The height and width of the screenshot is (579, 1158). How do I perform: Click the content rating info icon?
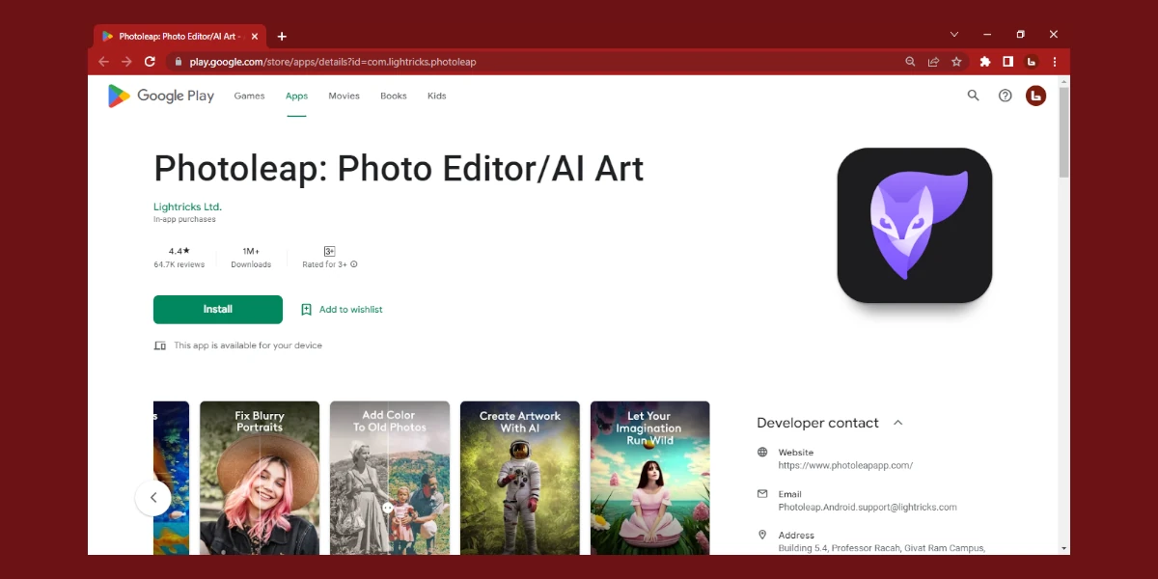pyautogui.click(x=354, y=264)
